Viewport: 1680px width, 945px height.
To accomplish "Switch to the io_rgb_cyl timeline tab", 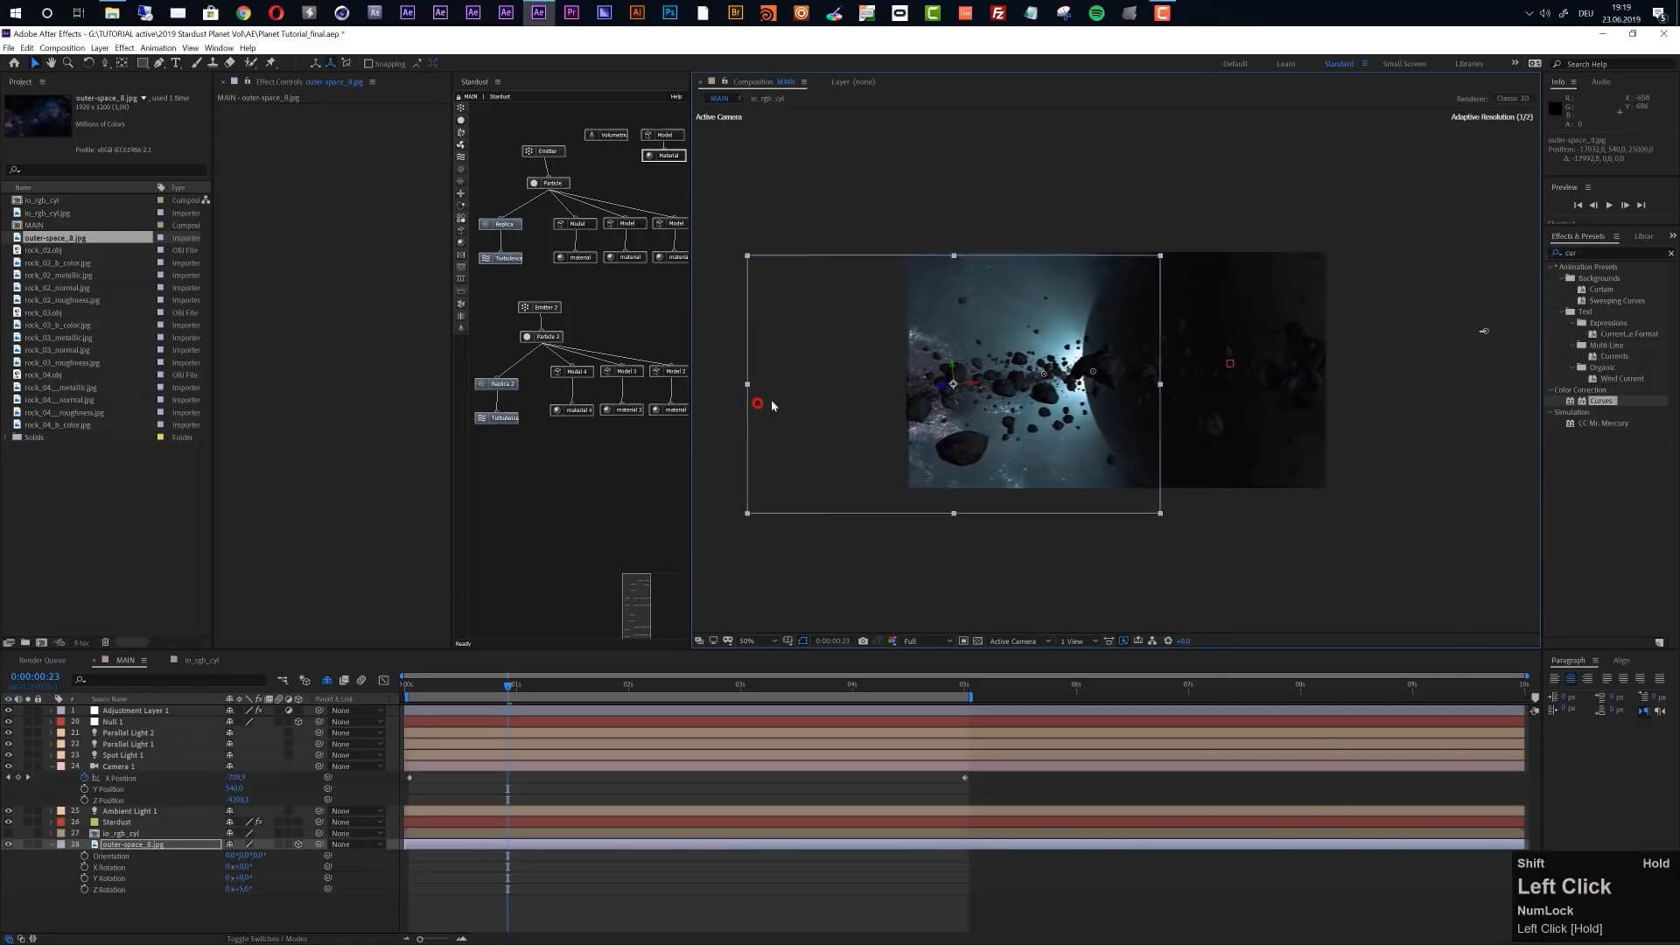I will click(201, 661).
